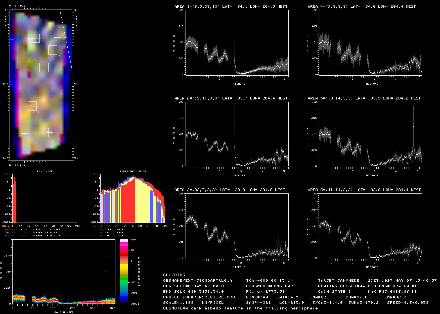Select the area 5 box on the image
The image size is (440, 314).
point(53,50)
